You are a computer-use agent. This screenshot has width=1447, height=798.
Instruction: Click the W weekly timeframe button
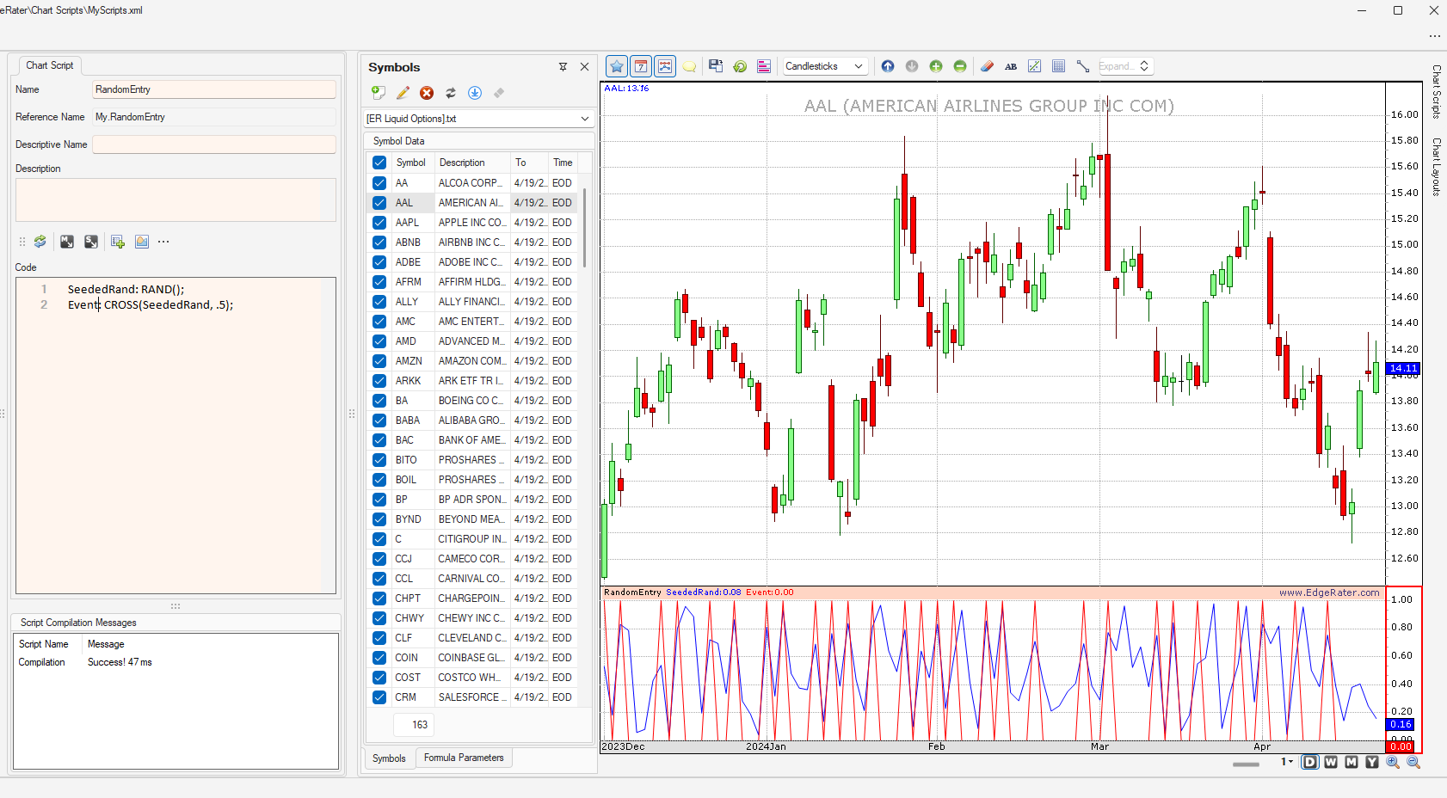[1331, 762]
